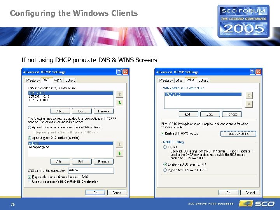Move WINS address up arrow
This screenshot has width=280, height=210.
coord(249,96)
